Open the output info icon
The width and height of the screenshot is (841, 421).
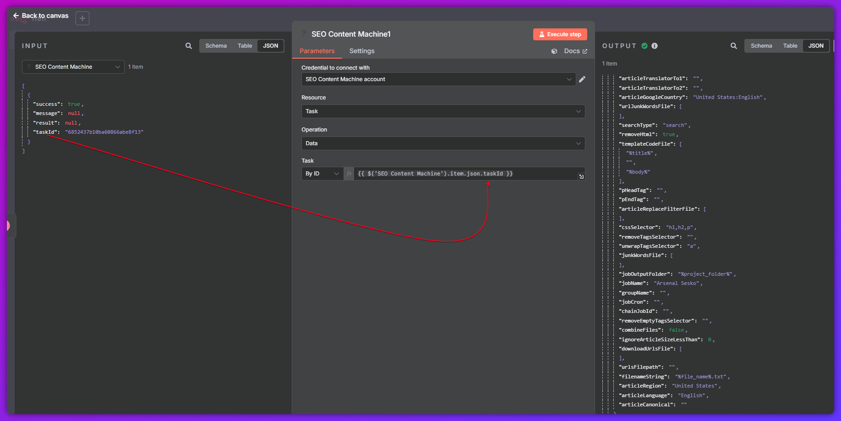point(655,46)
